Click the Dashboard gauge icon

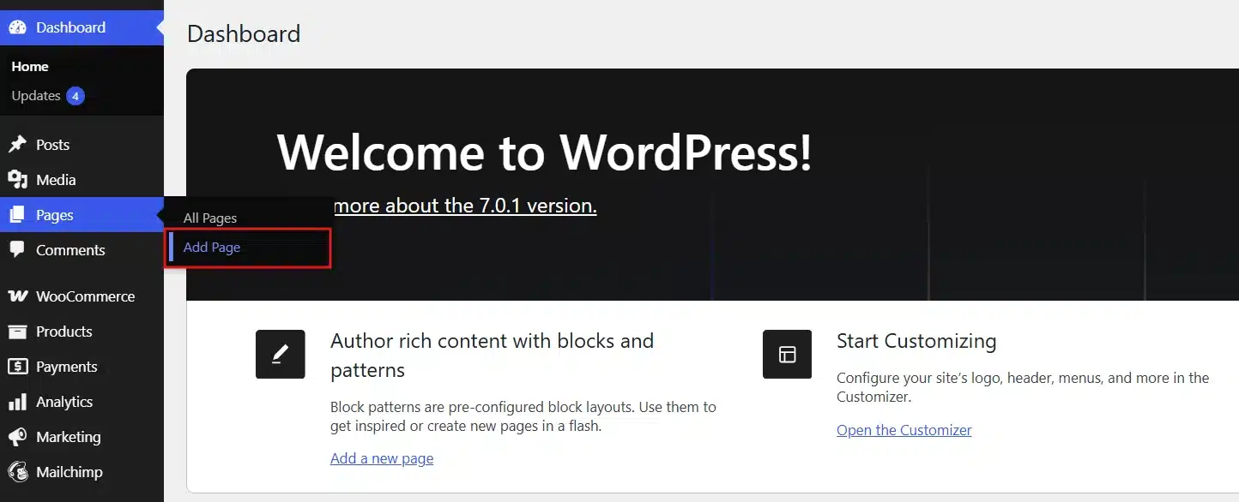pos(17,27)
